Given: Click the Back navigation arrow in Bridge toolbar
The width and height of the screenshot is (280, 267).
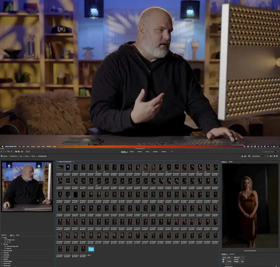Looking at the screenshot, I should [x=2, y=151].
